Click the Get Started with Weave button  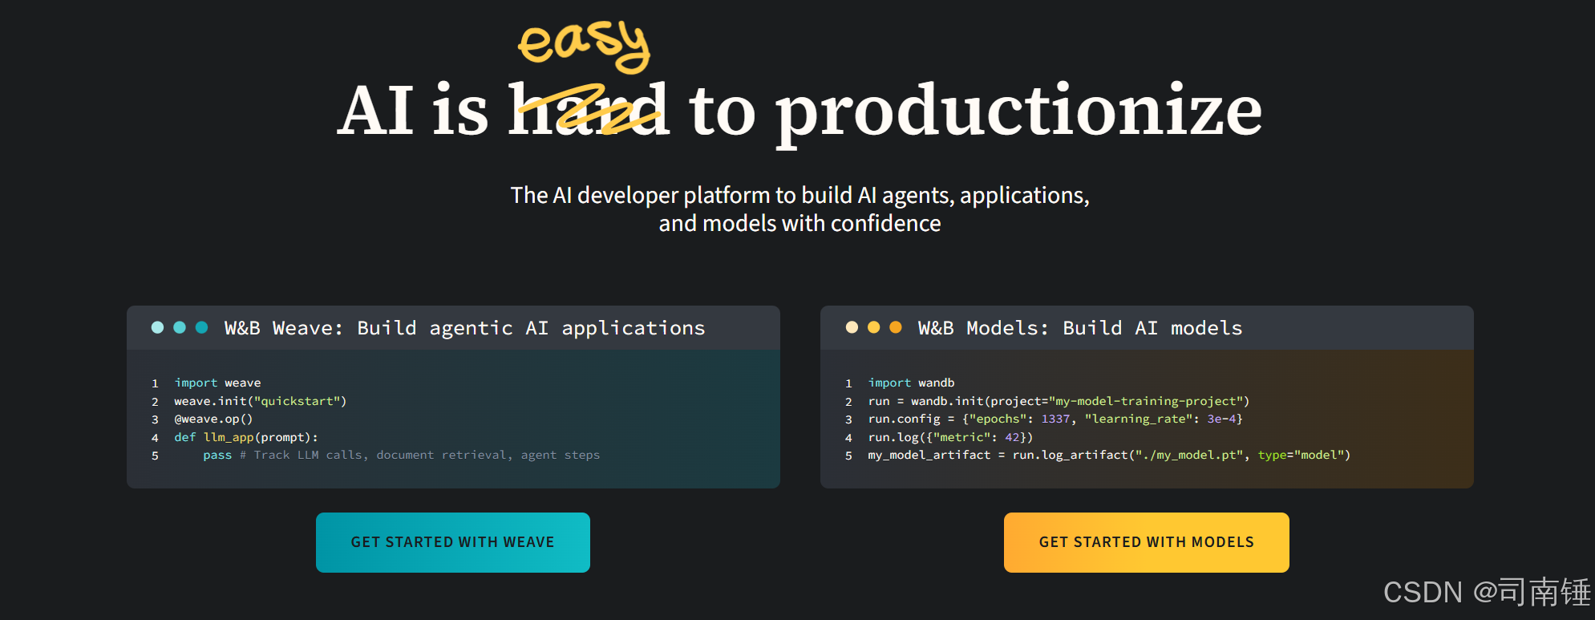[x=453, y=542]
